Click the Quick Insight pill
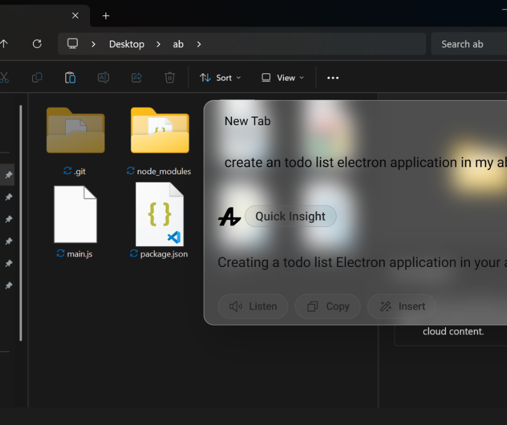This screenshot has width=507, height=425. [290, 216]
